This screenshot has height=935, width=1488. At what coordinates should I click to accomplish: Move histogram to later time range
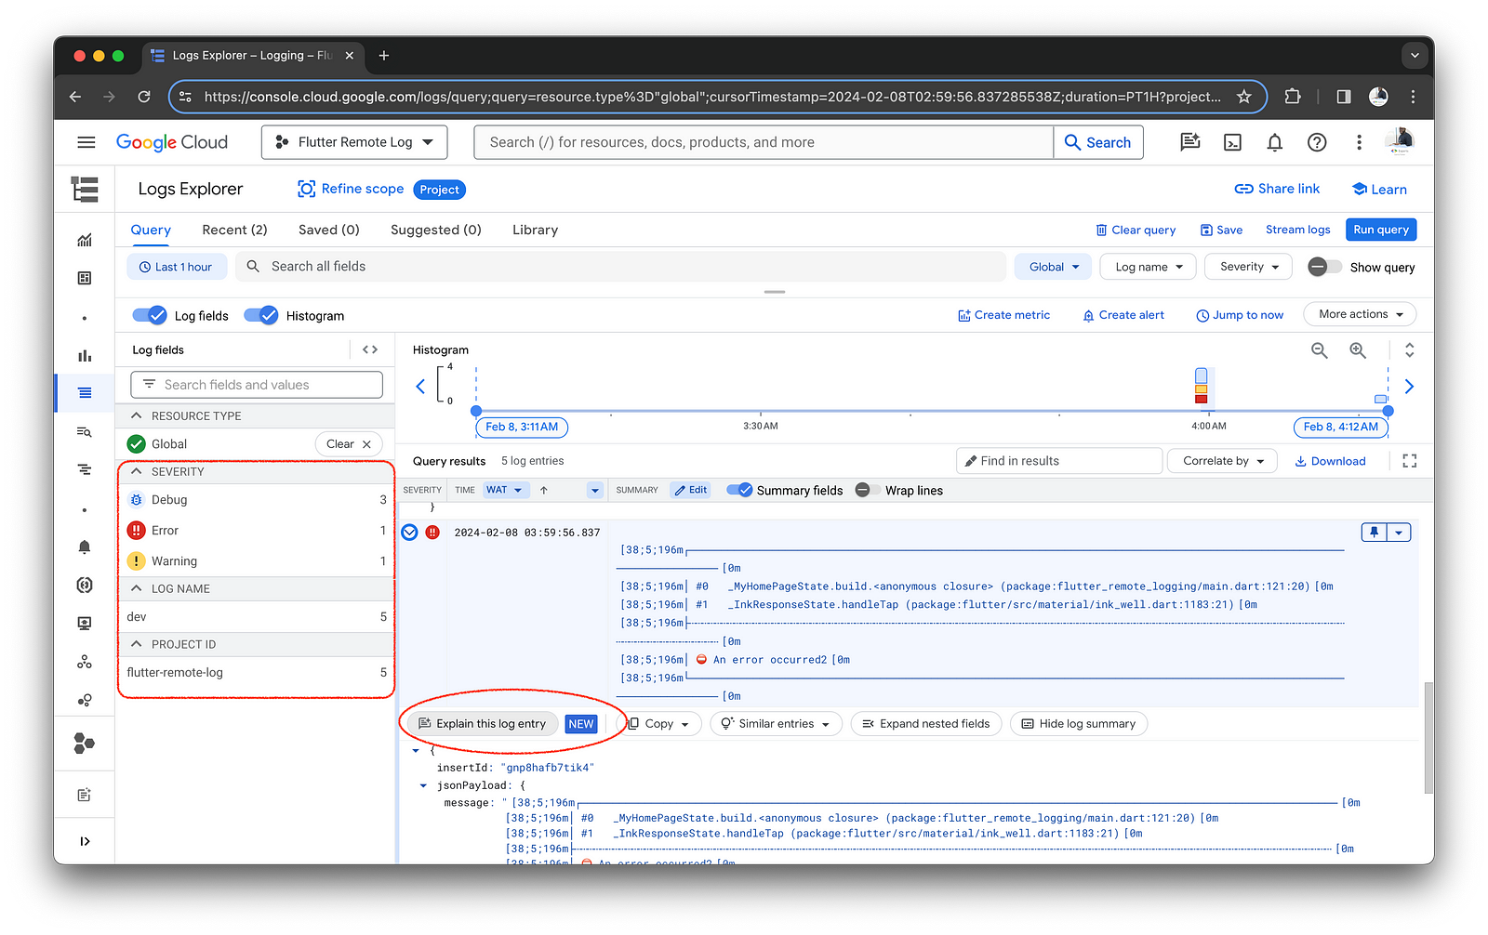(x=1409, y=386)
